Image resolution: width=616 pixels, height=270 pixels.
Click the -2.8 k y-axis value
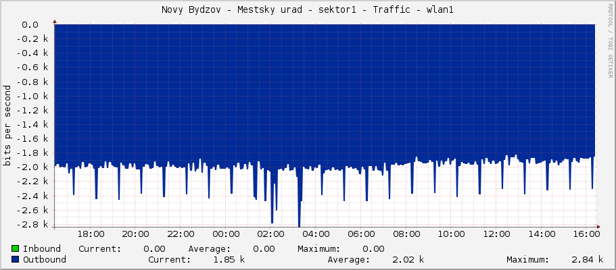[33, 225]
